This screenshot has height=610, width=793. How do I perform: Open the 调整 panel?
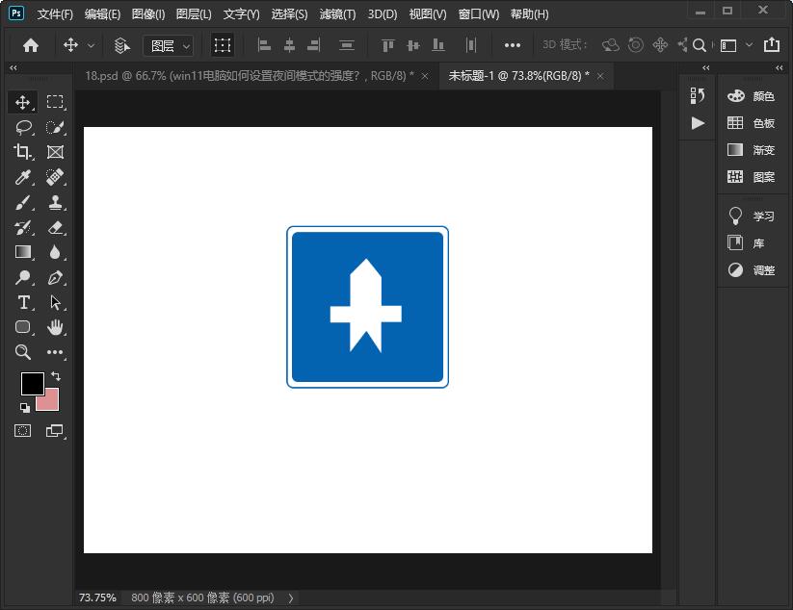752,270
